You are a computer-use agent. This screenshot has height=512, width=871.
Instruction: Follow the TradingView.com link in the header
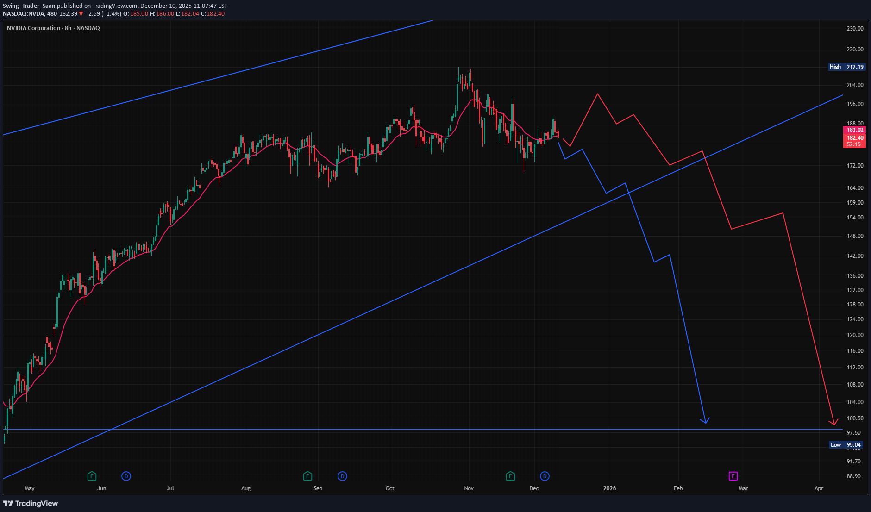coord(114,6)
